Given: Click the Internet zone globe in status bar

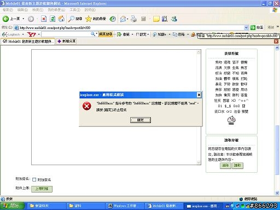Looking at the screenshot, I should coord(241,199).
